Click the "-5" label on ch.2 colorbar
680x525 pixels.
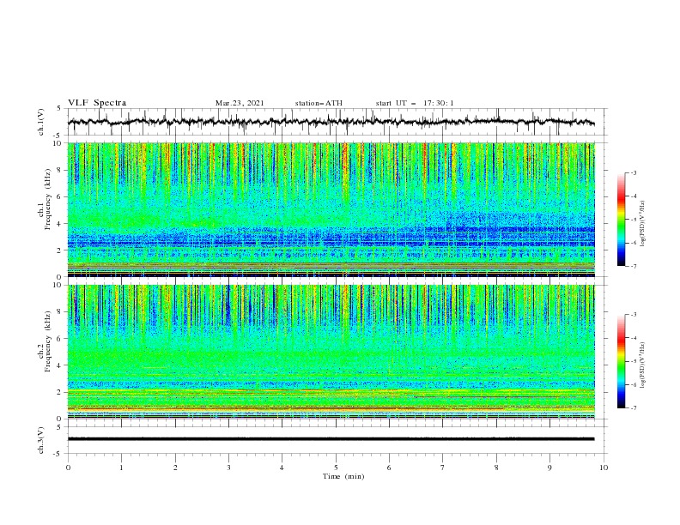[x=634, y=361]
